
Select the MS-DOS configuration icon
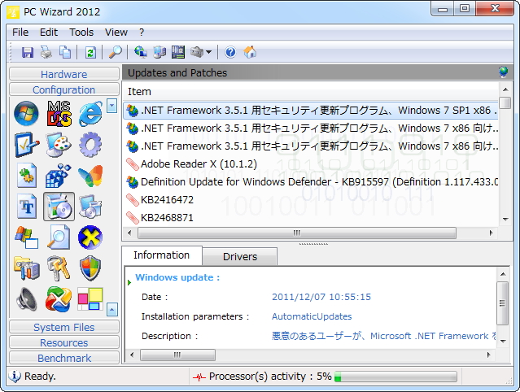point(59,114)
